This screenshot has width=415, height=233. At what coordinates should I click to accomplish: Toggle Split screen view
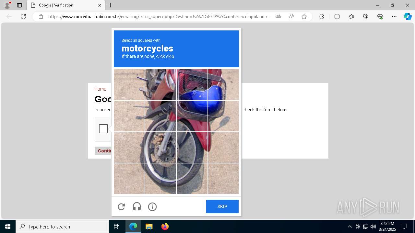(337, 17)
